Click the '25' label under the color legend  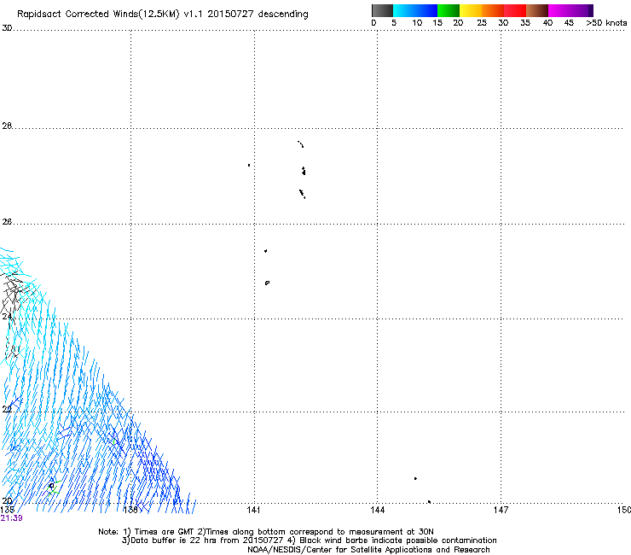(482, 23)
